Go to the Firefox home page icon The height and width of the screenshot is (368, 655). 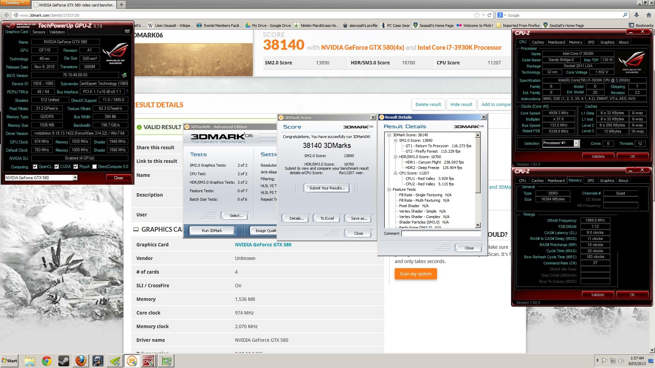649,15
